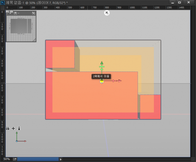Click the blue status bar progress area

[38, 159]
